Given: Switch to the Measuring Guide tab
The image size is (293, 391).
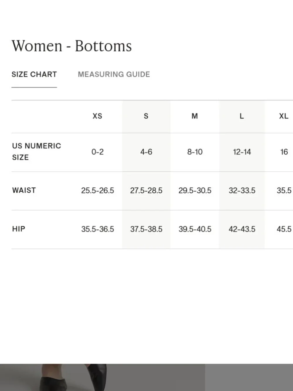Looking at the screenshot, I should (x=114, y=74).
